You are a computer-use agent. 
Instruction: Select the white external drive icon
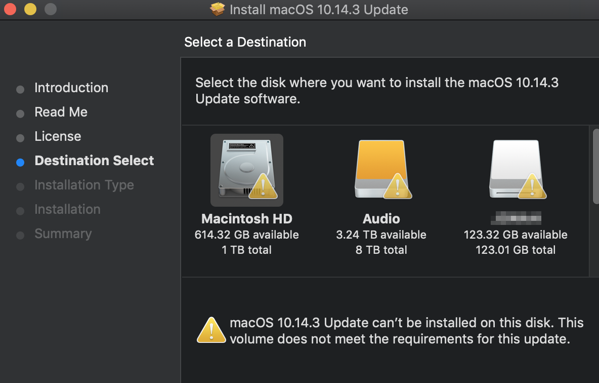[515, 169]
